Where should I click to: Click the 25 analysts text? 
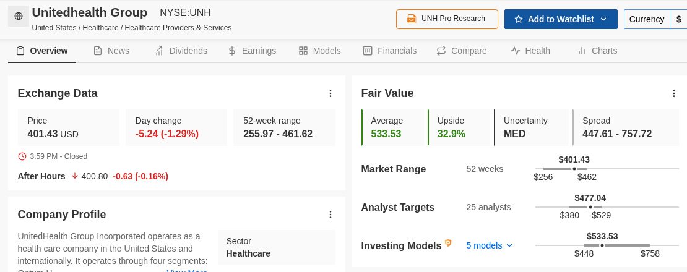(x=488, y=207)
